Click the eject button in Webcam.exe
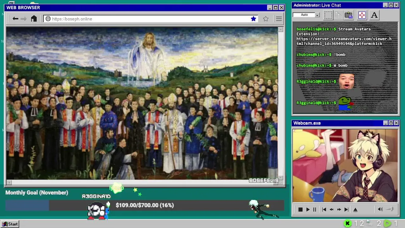405x228 pixels. (x=355, y=209)
